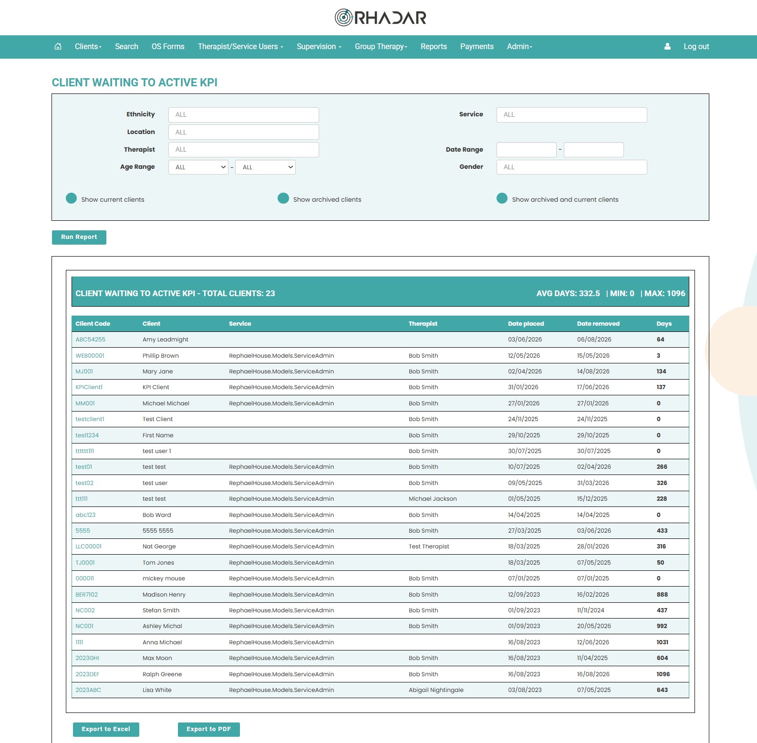The height and width of the screenshot is (743, 757).
Task: Open client code NC001
Action: 84,626
